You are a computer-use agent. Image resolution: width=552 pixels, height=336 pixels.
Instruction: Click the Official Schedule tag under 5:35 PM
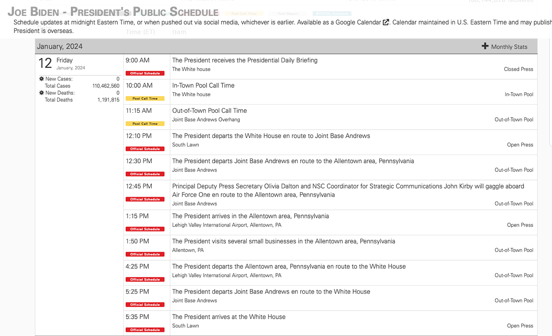click(145, 330)
